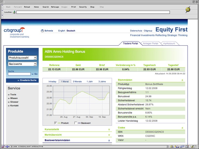Open the Mail inbox icon in the status bar
This screenshot has height=149, width=199.
click(x=177, y=147)
